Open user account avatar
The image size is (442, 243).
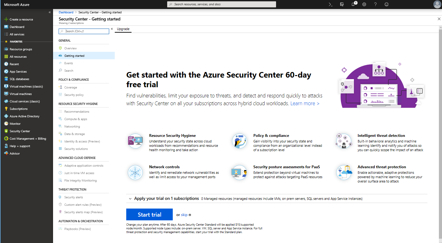[x=437, y=4]
